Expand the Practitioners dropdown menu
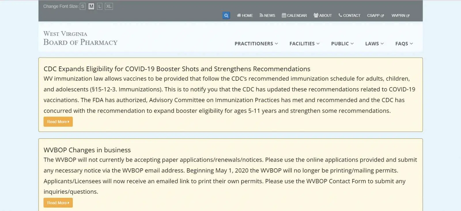This screenshot has height=211, width=461. pyautogui.click(x=256, y=44)
